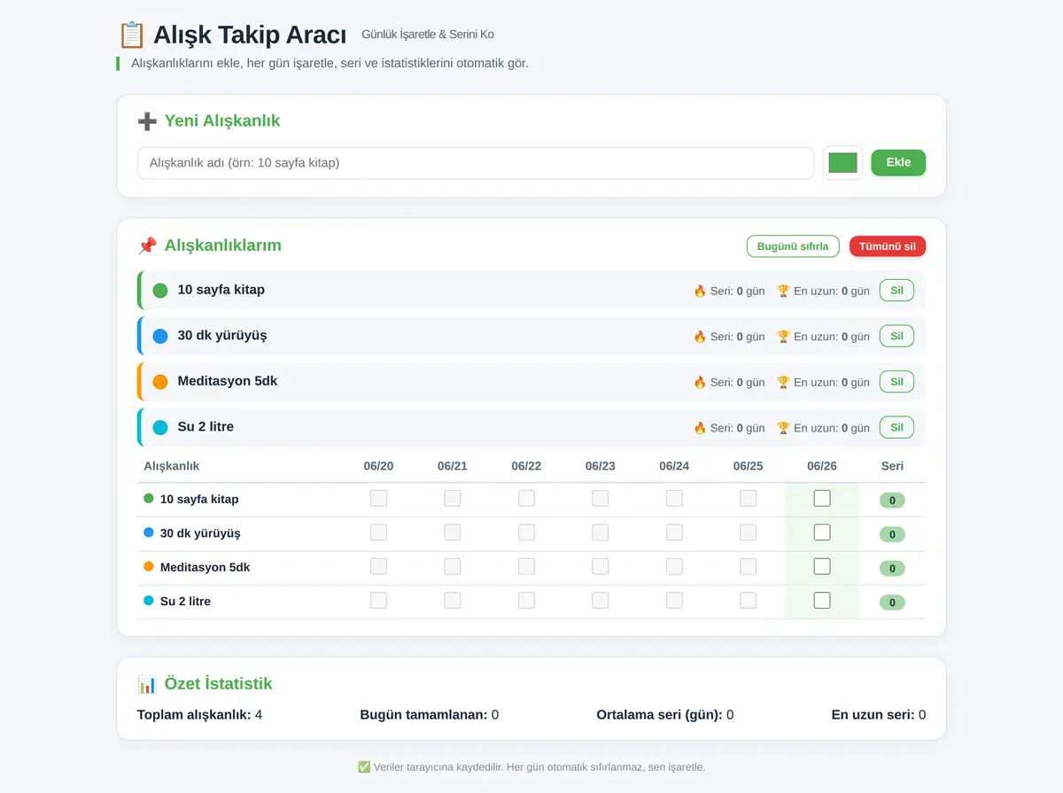Click the green dot in the 10 sayfa kitap table row
Image resolution: width=1063 pixels, height=793 pixels.
point(149,498)
